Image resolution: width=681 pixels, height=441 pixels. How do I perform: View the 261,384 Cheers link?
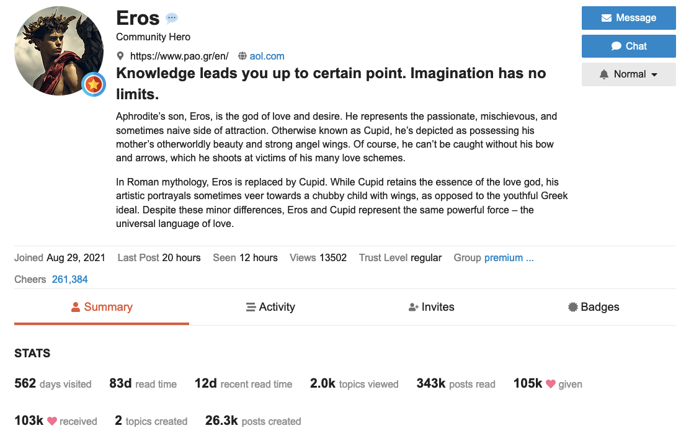pyautogui.click(x=69, y=279)
